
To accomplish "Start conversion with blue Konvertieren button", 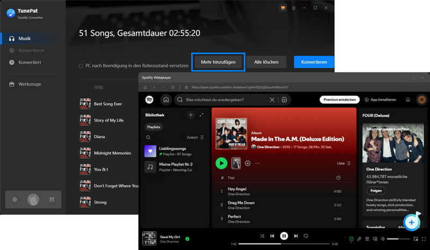I will [x=314, y=62].
